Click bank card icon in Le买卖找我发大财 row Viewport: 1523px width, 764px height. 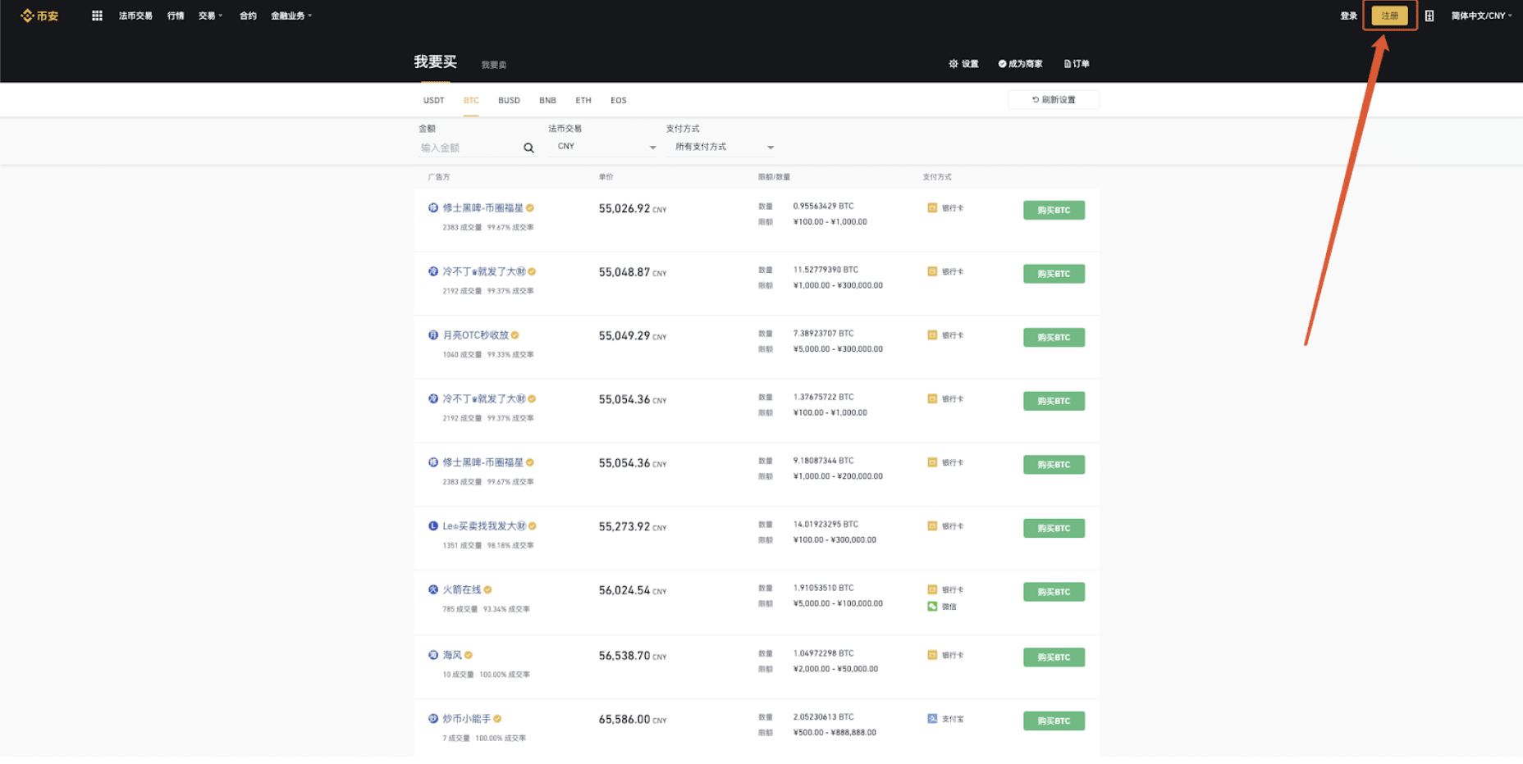click(x=932, y=526)
